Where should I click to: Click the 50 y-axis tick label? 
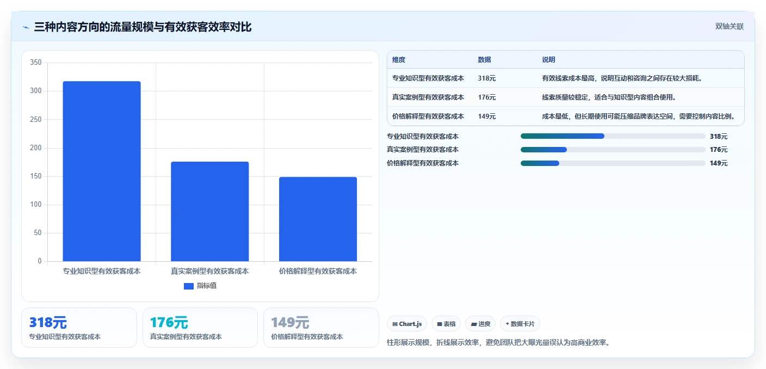click(x=38, y=233)
